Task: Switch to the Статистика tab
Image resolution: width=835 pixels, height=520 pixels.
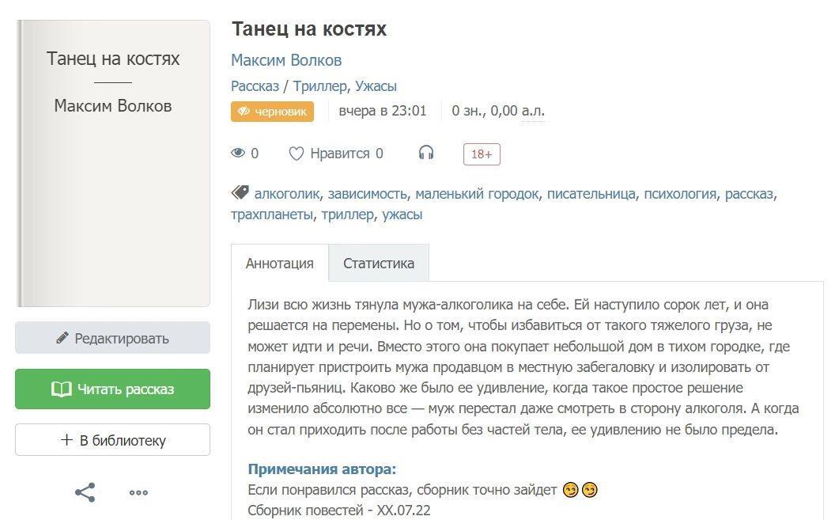Action: point(378,264)
